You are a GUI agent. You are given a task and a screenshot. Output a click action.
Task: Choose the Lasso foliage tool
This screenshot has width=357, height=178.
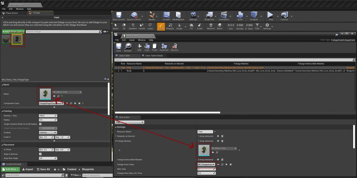pyautogui.click(x=150, y=26)
